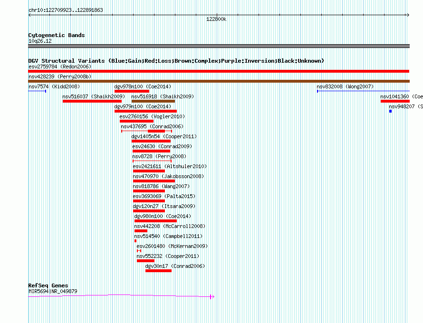The height and width of the screenshot is (323, 423).
Task: Select dgv120n27 (Itsara2009) variant
Action: pyautogui.click(x=149, y=211)
